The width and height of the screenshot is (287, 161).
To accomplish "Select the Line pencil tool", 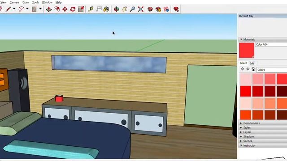I will pyautogui.click(x=8, y=9).
